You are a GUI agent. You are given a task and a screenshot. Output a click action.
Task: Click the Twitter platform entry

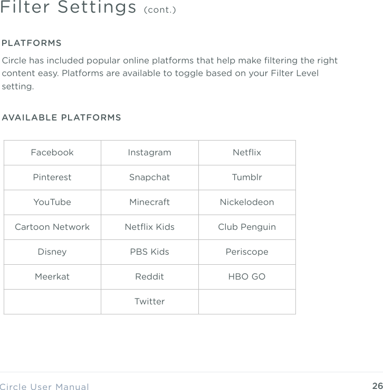pyautogui.click(x=149, y=302)
